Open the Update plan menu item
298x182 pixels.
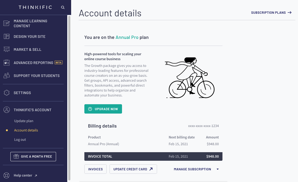[24, 121]
